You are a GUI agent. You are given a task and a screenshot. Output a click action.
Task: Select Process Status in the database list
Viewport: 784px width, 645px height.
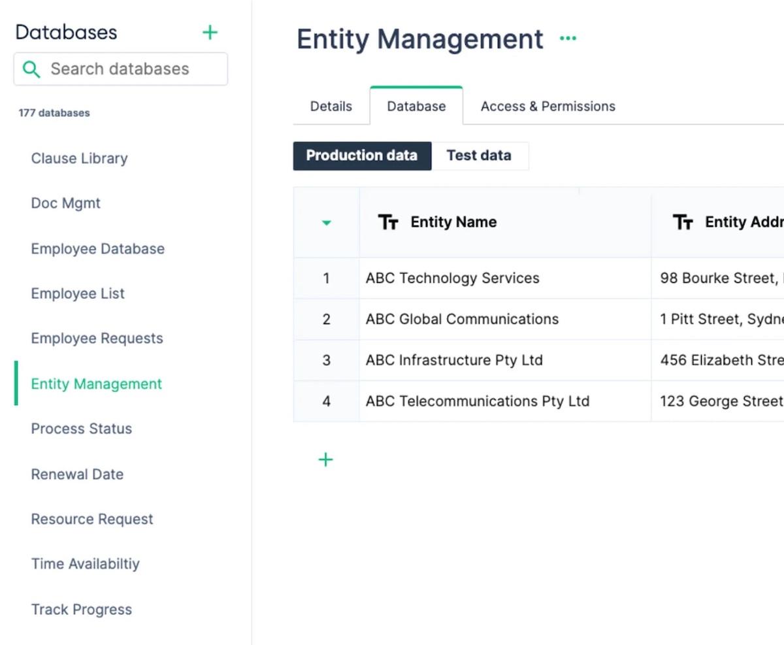(x=81, y=429)
